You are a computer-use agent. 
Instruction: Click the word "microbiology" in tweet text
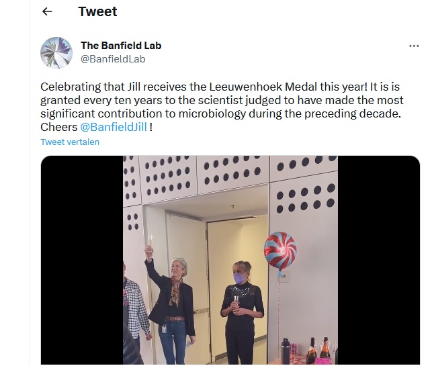point(212,113)
